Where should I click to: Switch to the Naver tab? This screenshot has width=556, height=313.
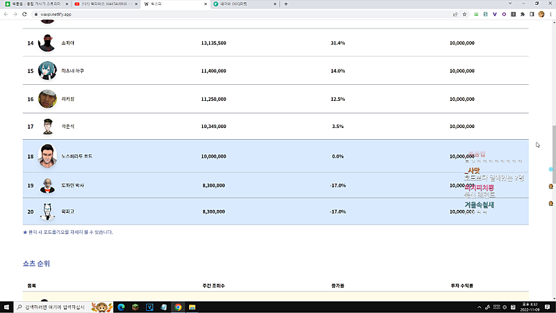pyautogui.click(x=245, y=4)
